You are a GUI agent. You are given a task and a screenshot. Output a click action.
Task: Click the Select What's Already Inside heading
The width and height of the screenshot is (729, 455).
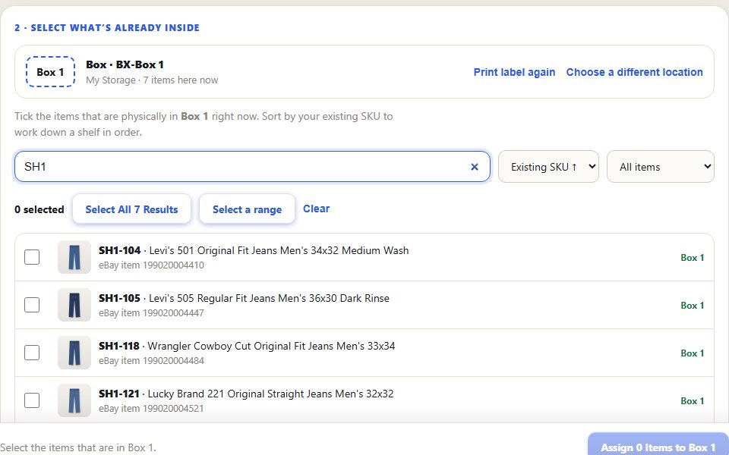point(107,28)
